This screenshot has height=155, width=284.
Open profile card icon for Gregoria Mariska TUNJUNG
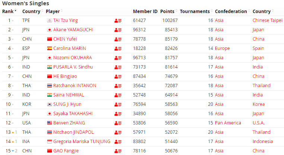tap(118, 142)
